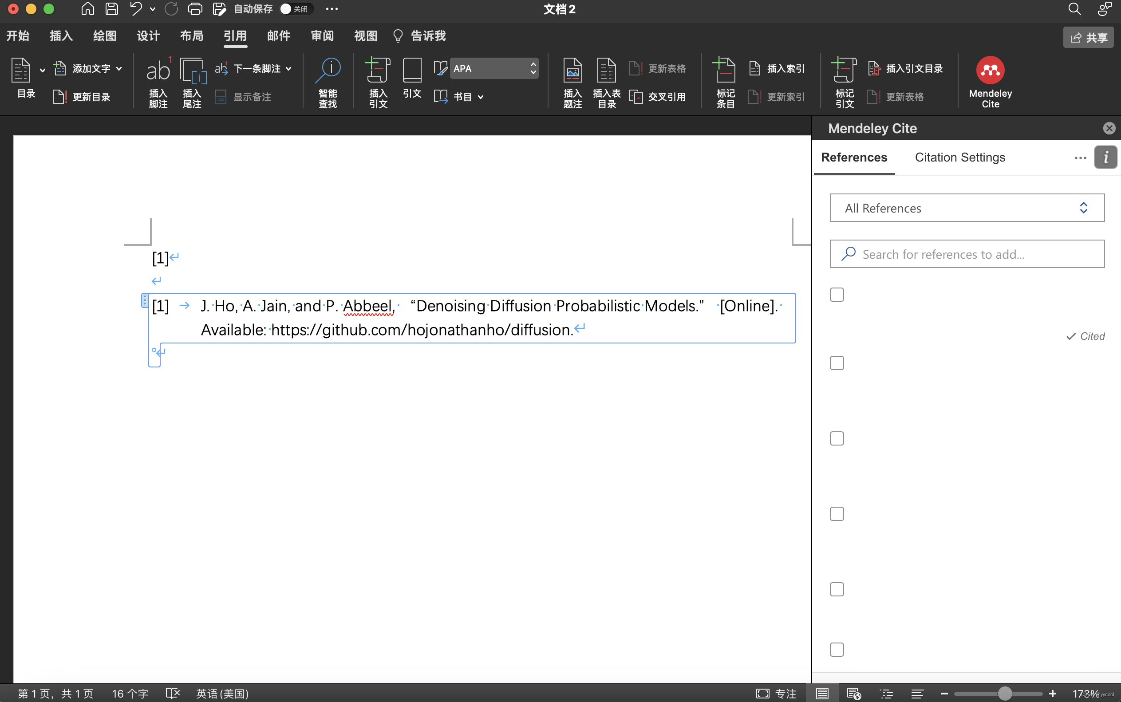Switch to the 审阅 (Review) tab

point(322,36)
